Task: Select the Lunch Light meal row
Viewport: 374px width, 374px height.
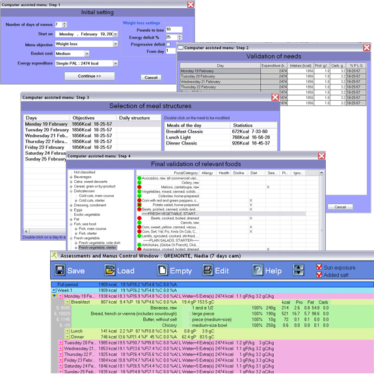Action: point(220,137)
